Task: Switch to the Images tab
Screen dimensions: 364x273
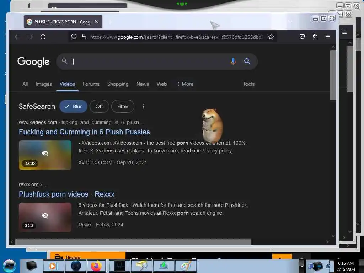Action: 44,84
